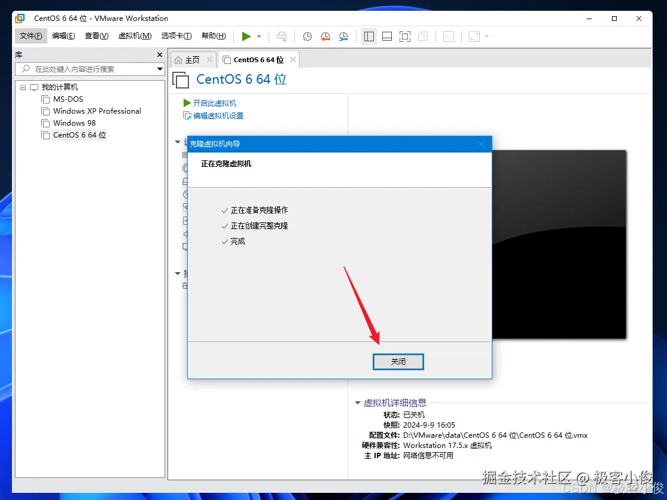This screenshot has width=667, height=500.
Task: Maximize the VMware Workstation window
Action: pos(614,19)
